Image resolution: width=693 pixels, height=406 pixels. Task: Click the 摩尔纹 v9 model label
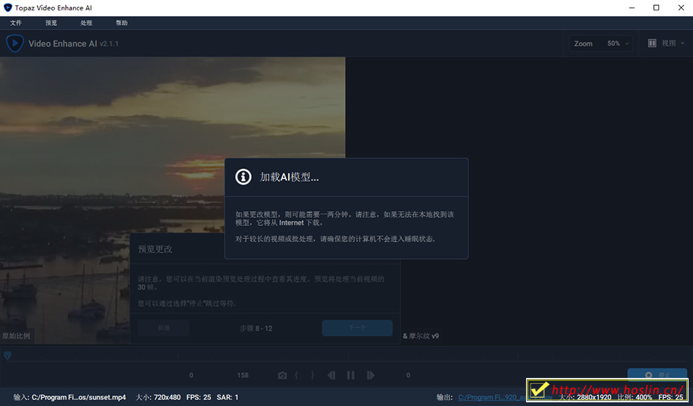pyautogui.click(x=424, y=336)
